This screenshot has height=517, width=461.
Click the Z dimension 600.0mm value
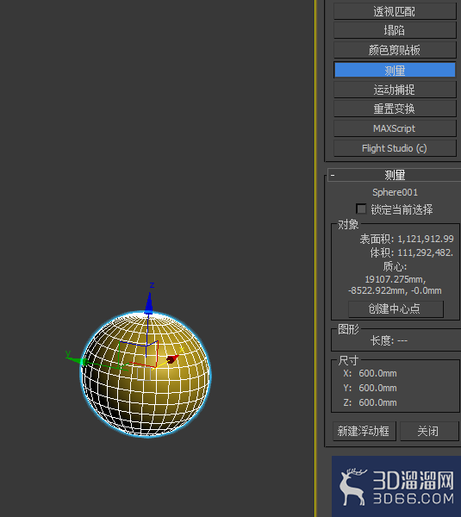click(377, 402)
